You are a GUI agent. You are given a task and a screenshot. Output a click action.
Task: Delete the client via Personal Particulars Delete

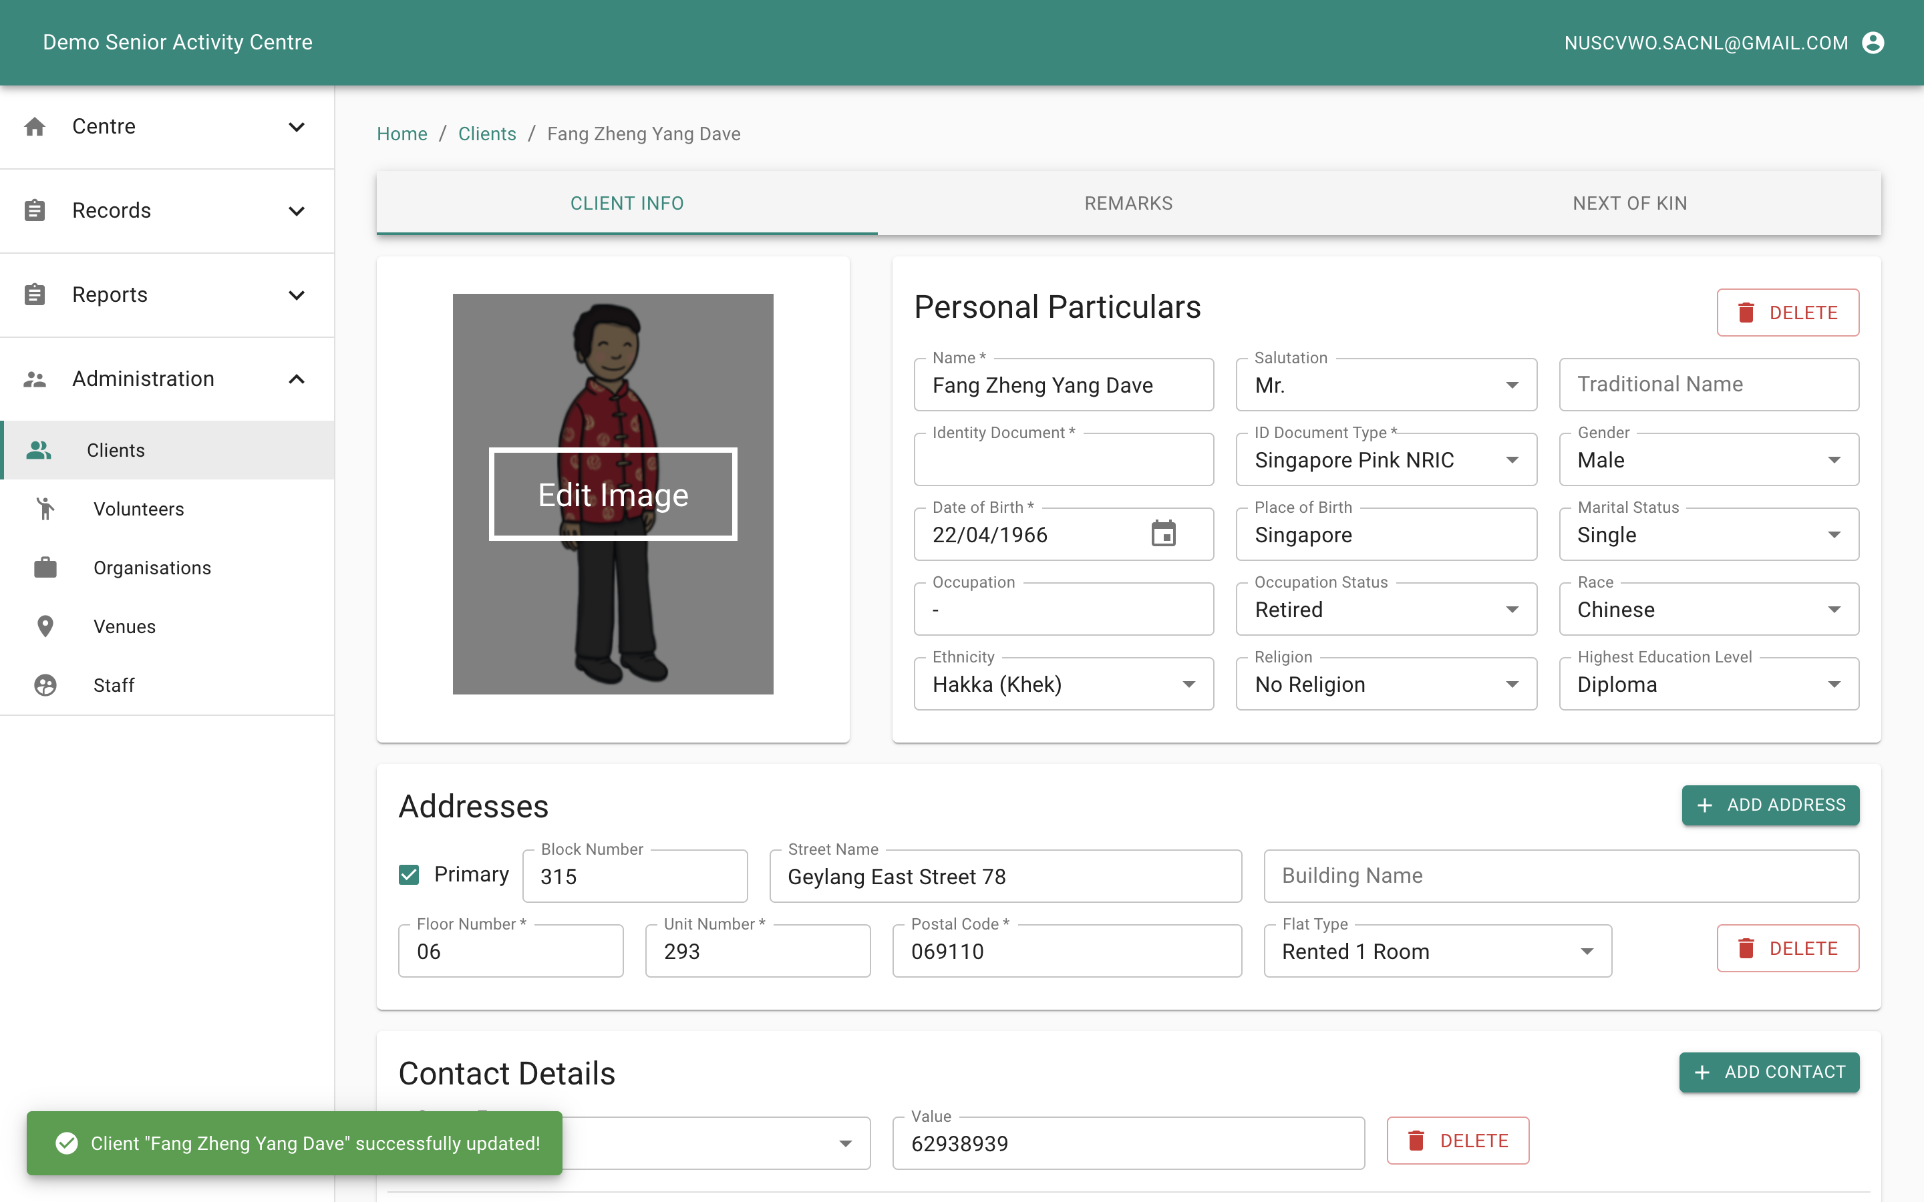(x=1787, y=313)
